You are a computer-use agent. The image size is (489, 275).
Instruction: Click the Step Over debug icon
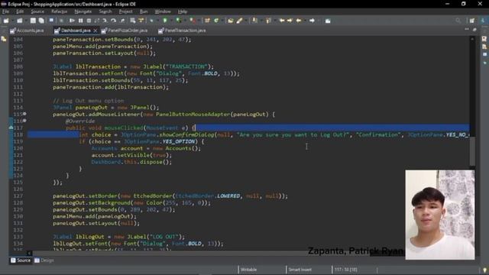coord(113,21)
